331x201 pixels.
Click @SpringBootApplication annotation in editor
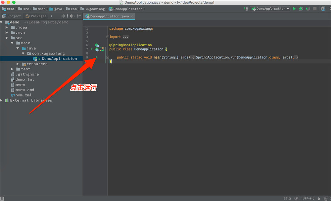point(130,45)
